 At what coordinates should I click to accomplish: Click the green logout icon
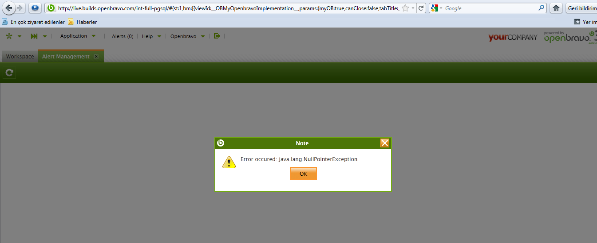pyautogui.click(x=217, y=36)
